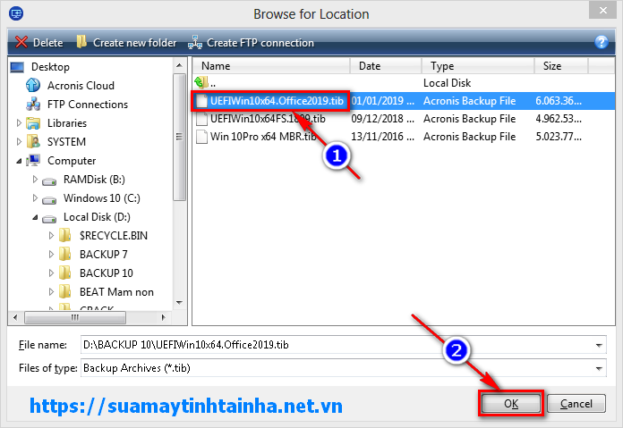The image size is (623, 428).
Task: Click the Delete toolbar label
Action: pyautogui.click(x=47, y=43)
